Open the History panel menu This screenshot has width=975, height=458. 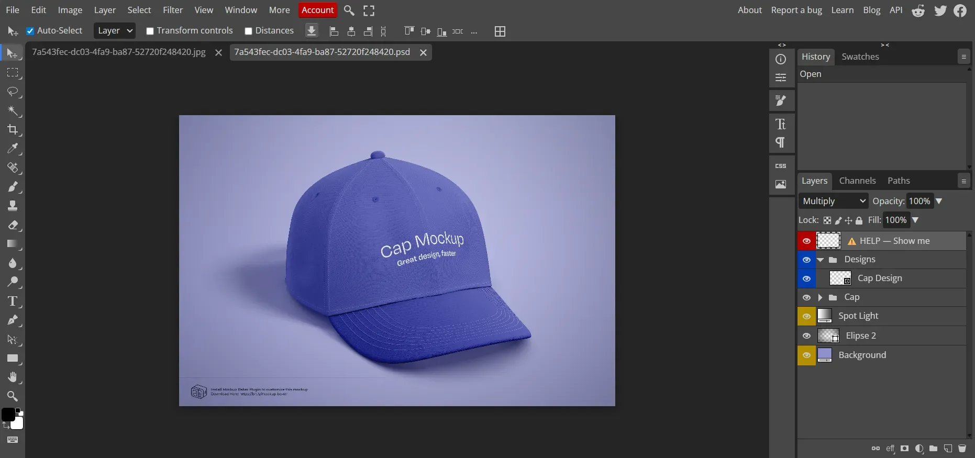click(x=963, y=57)
